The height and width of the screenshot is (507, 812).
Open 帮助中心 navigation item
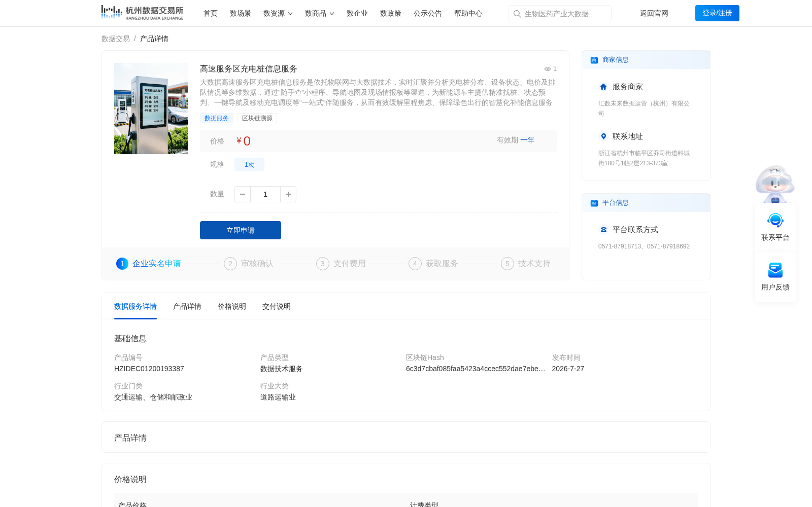tap(468, 13)
